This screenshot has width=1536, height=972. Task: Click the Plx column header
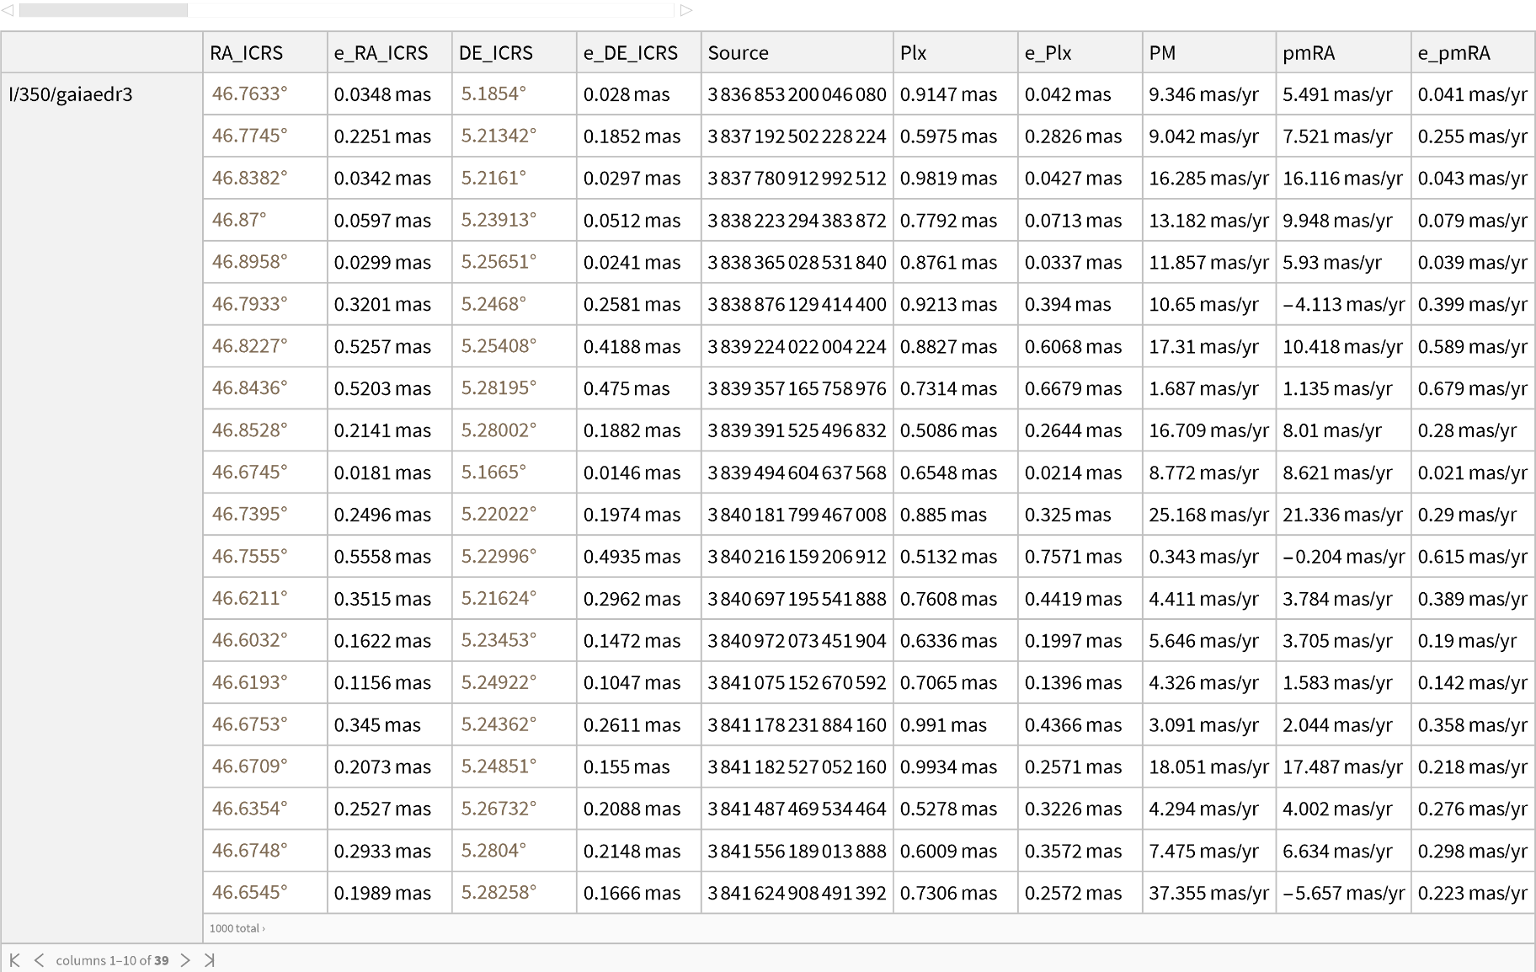click(913, 53)
